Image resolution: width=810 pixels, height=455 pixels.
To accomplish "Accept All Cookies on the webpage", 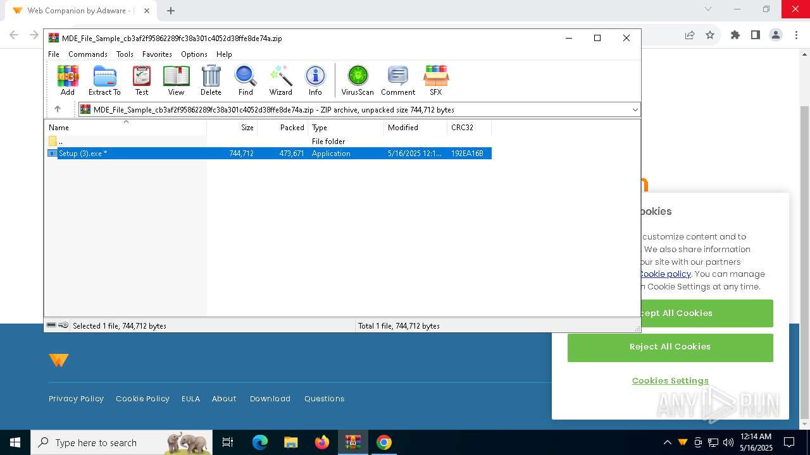I will [707, 313].
